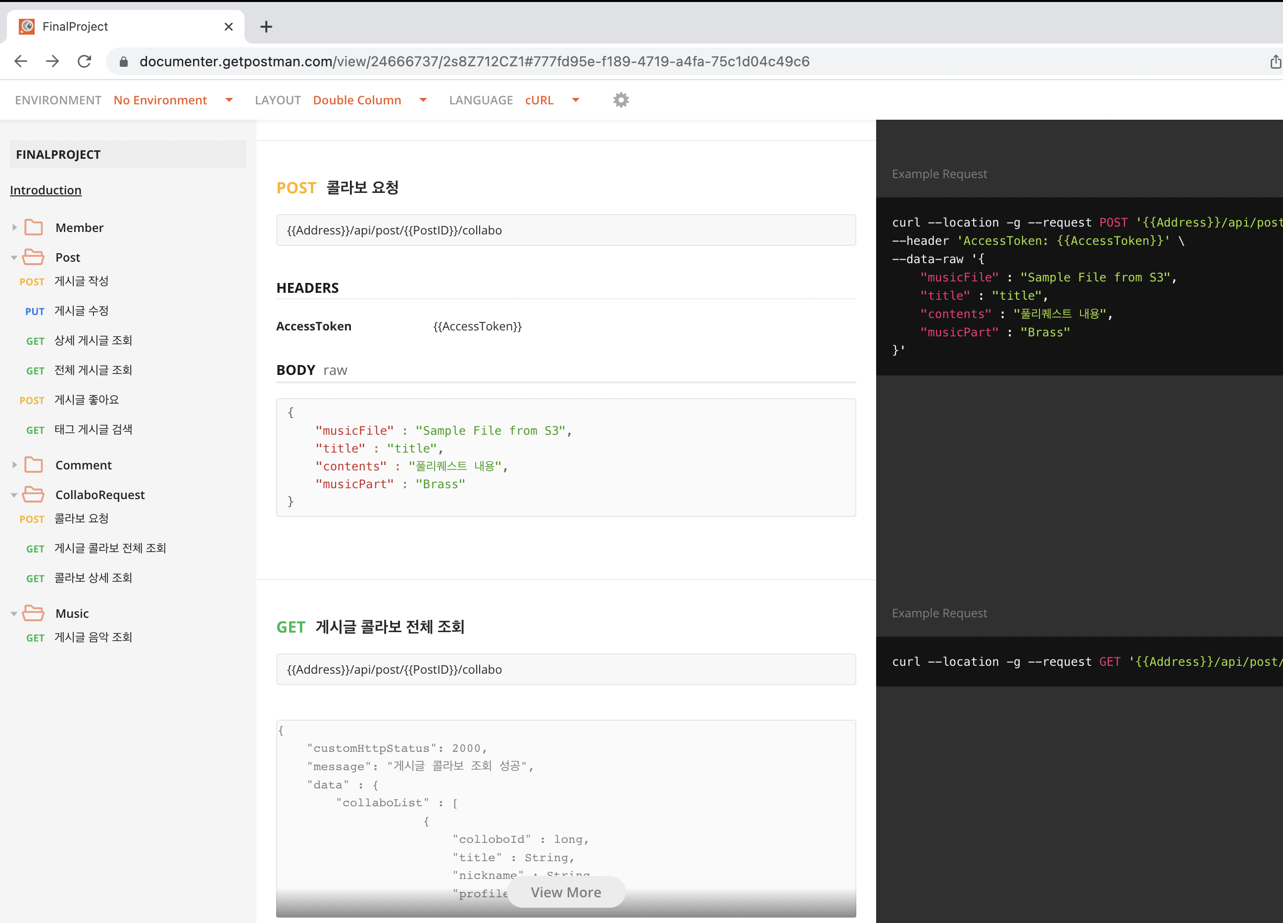Viewport: 1283px width, 923px height.
Task: Collapse the CollaboRequest folder
Action: 14,495
